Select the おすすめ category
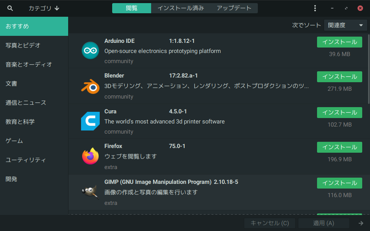The height and width of the screenshot is (231, 370). pyautogui.click(x=34, y=26)
